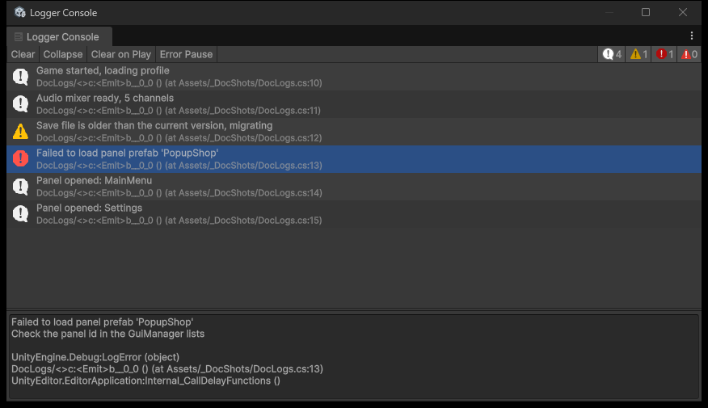The height and width of the screenshot is (408, 708).
Task: Open DocLogs.cs:13 link in detail pane
Action: point(167,369)
